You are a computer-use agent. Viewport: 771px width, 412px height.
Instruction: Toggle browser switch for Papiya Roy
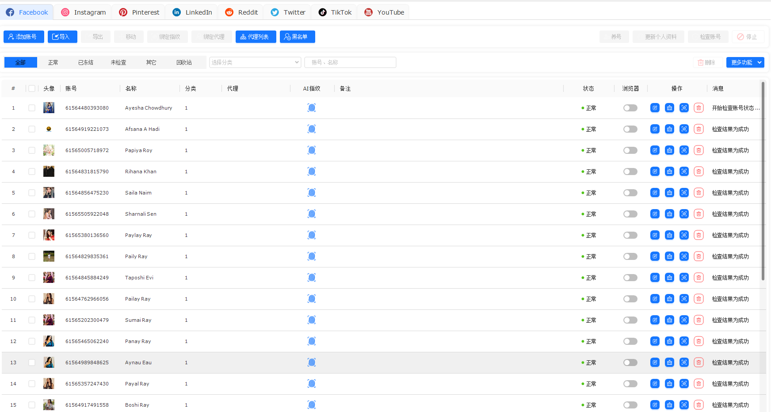tap(630, 150)
